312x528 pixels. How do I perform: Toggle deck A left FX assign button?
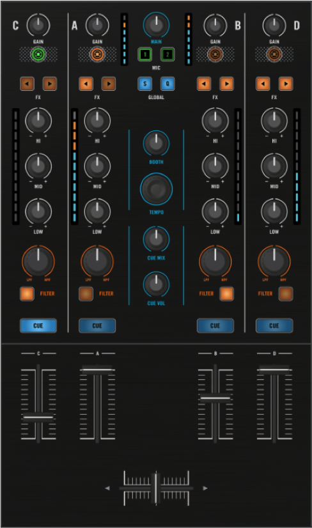tap(86, 84)
